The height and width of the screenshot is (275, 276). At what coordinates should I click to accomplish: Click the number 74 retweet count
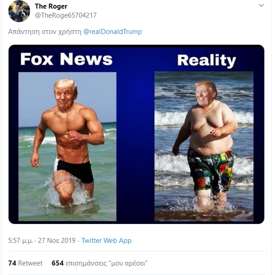[12, 263]
